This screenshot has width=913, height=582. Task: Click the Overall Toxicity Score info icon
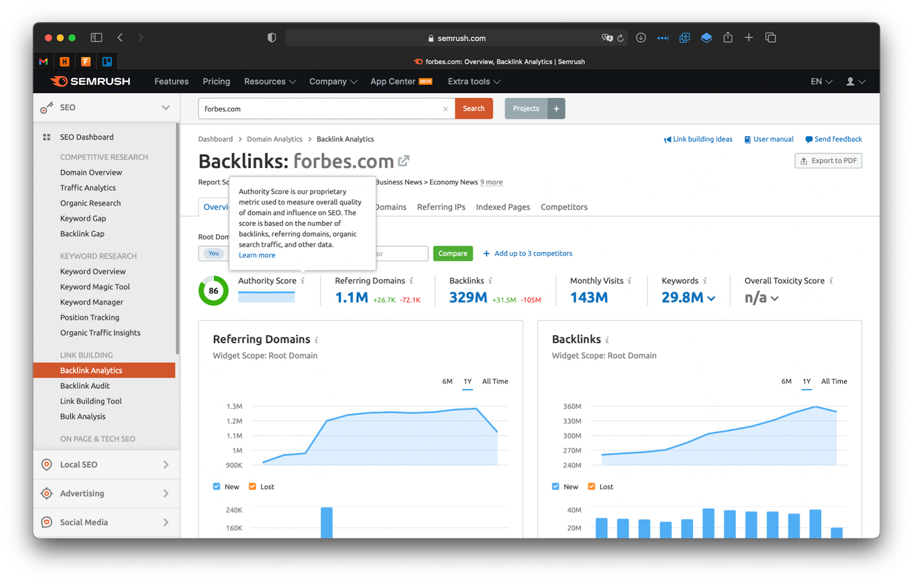[831, 281]
